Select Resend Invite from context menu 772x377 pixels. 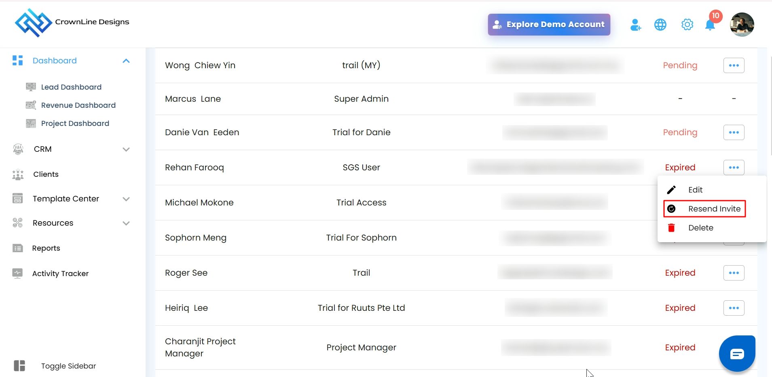[x=714, y=209]
